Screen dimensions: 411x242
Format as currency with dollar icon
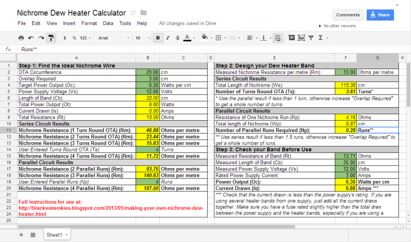[65, 38]
